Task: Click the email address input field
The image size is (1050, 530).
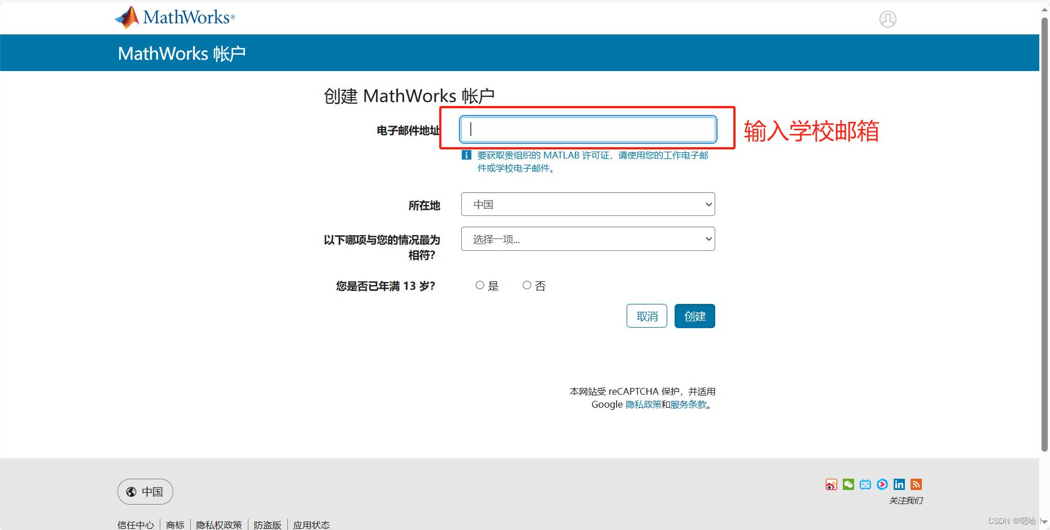Action: point(588,129)
